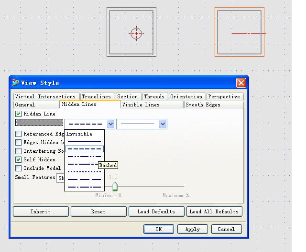Viewport: 306px width, 252px height.
Task: Switch to the General tab
Action: (36, 105)
